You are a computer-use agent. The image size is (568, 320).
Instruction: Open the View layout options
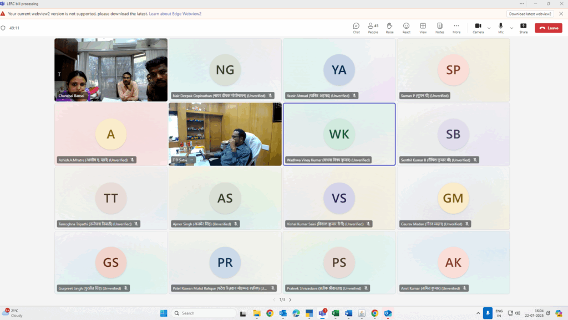point(423,27)
